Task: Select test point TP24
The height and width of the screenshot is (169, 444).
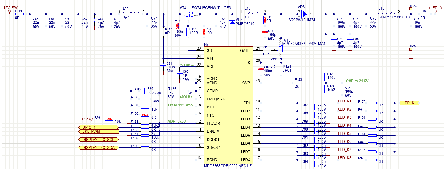Action: [411, 49]
